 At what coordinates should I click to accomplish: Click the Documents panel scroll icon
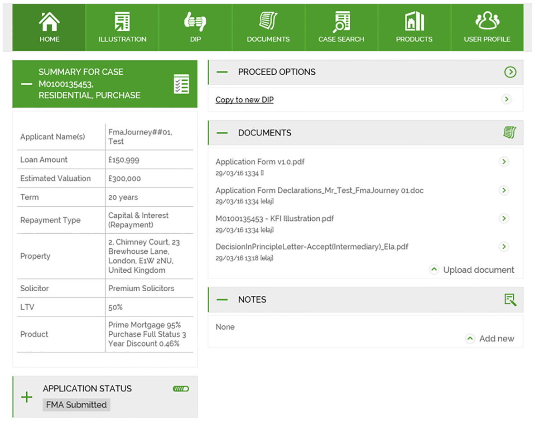click(510, 133)
